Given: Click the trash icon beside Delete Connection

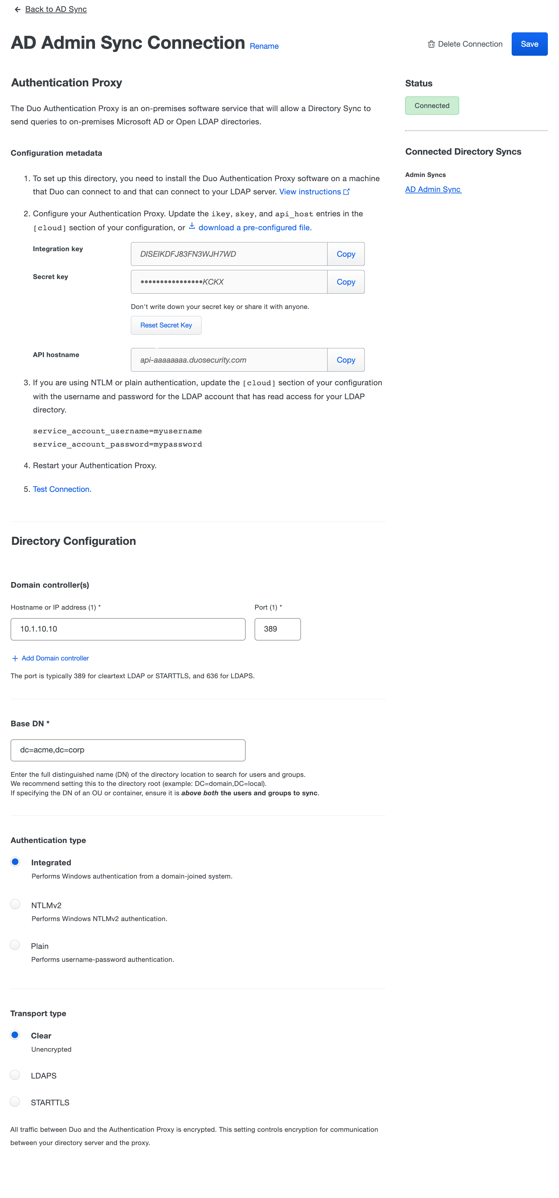Looking at the screenshot, I should pyautogui.click(x=431, y=44).
